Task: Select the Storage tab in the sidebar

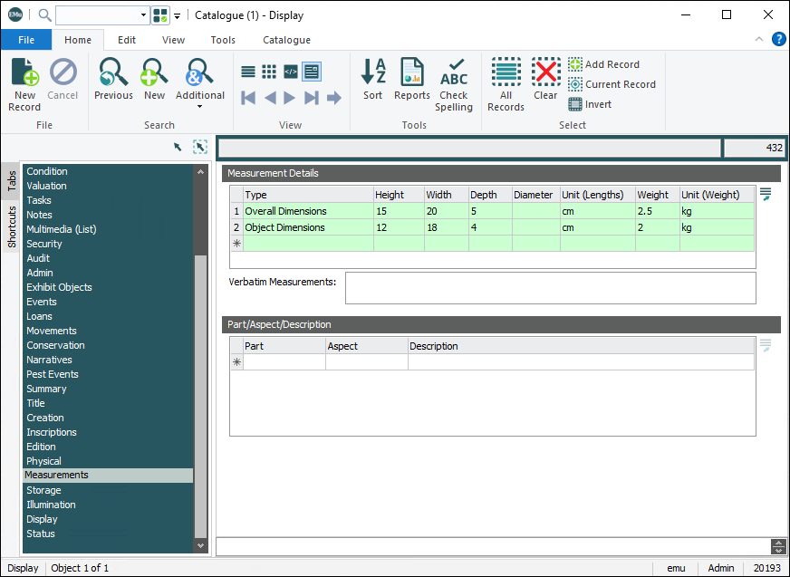Action: point(43,490)
